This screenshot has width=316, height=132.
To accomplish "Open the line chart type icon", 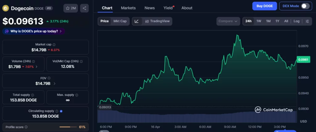I will coord(137,21).
